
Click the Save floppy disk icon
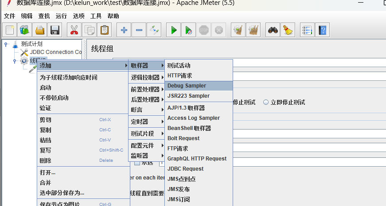click(x=55, y=30)
